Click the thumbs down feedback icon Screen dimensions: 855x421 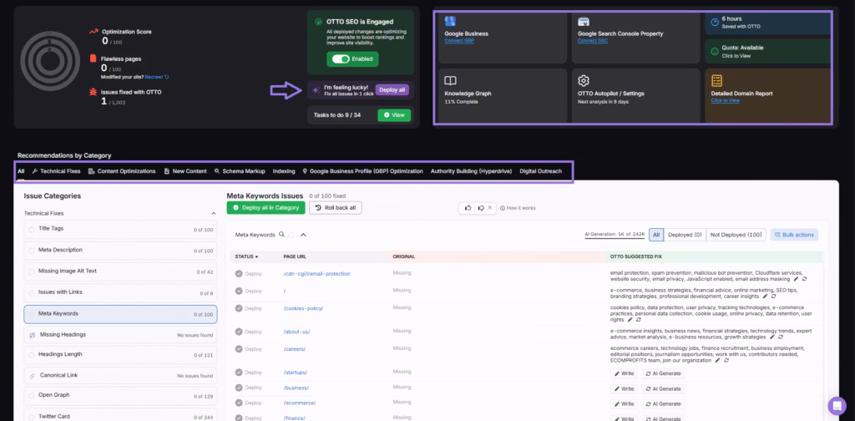click(479, 207)
